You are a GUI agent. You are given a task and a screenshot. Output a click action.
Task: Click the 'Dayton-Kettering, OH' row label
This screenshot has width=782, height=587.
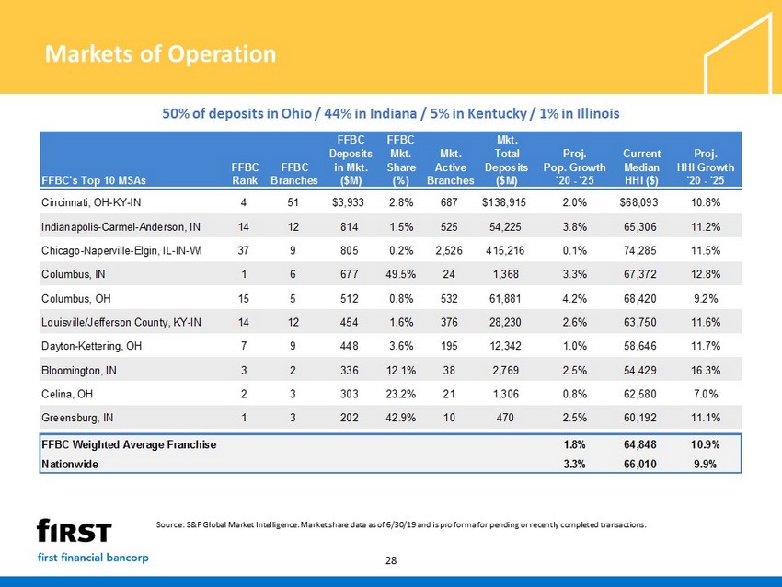pyautogui.click(x=91, y=346)
